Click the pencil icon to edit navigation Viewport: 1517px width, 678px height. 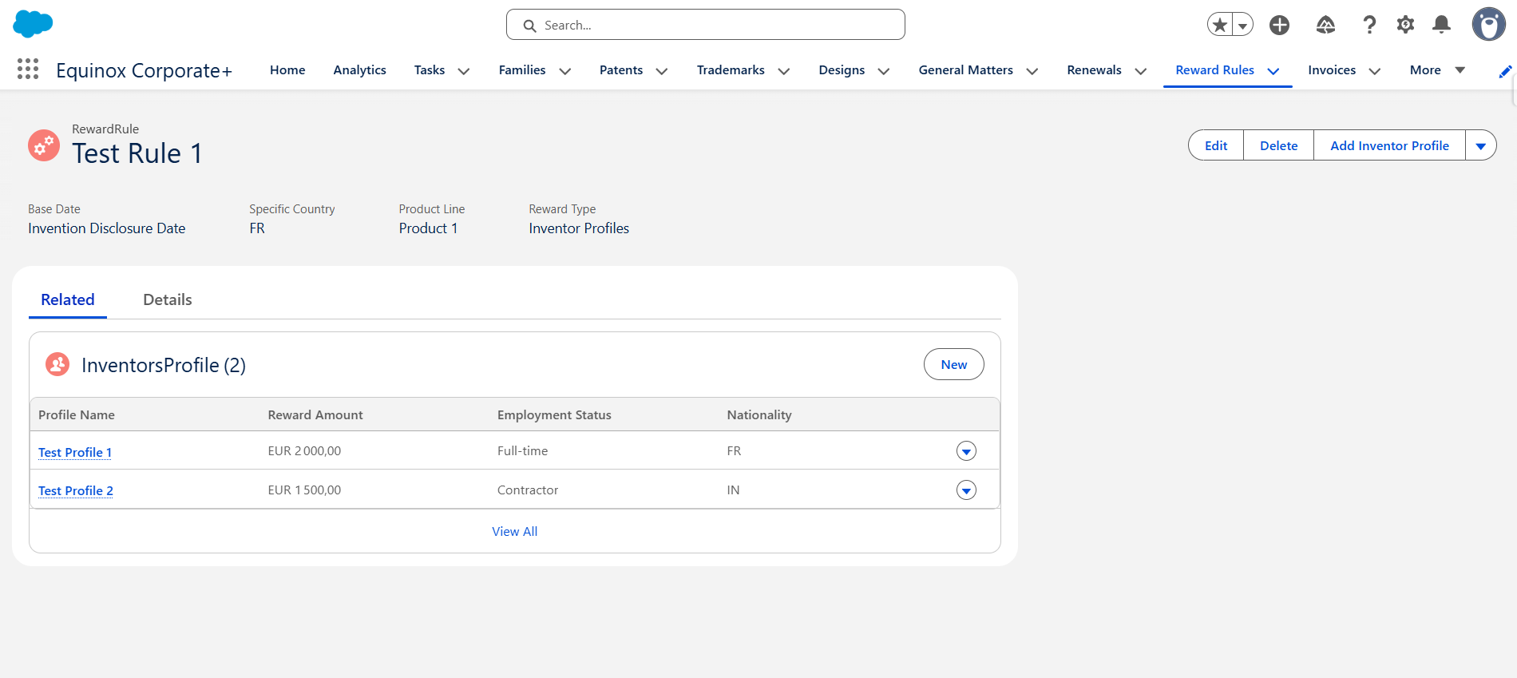click(x=1505, y=72)
